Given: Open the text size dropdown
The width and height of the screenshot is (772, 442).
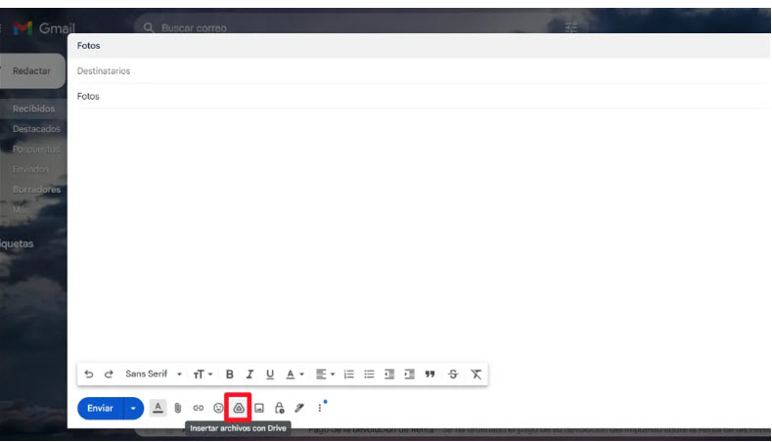Looking at the screenshot, I should 203,375.
